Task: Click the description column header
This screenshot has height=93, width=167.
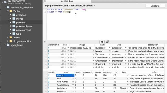Action: pyautogui.click(x=153, y=45)
